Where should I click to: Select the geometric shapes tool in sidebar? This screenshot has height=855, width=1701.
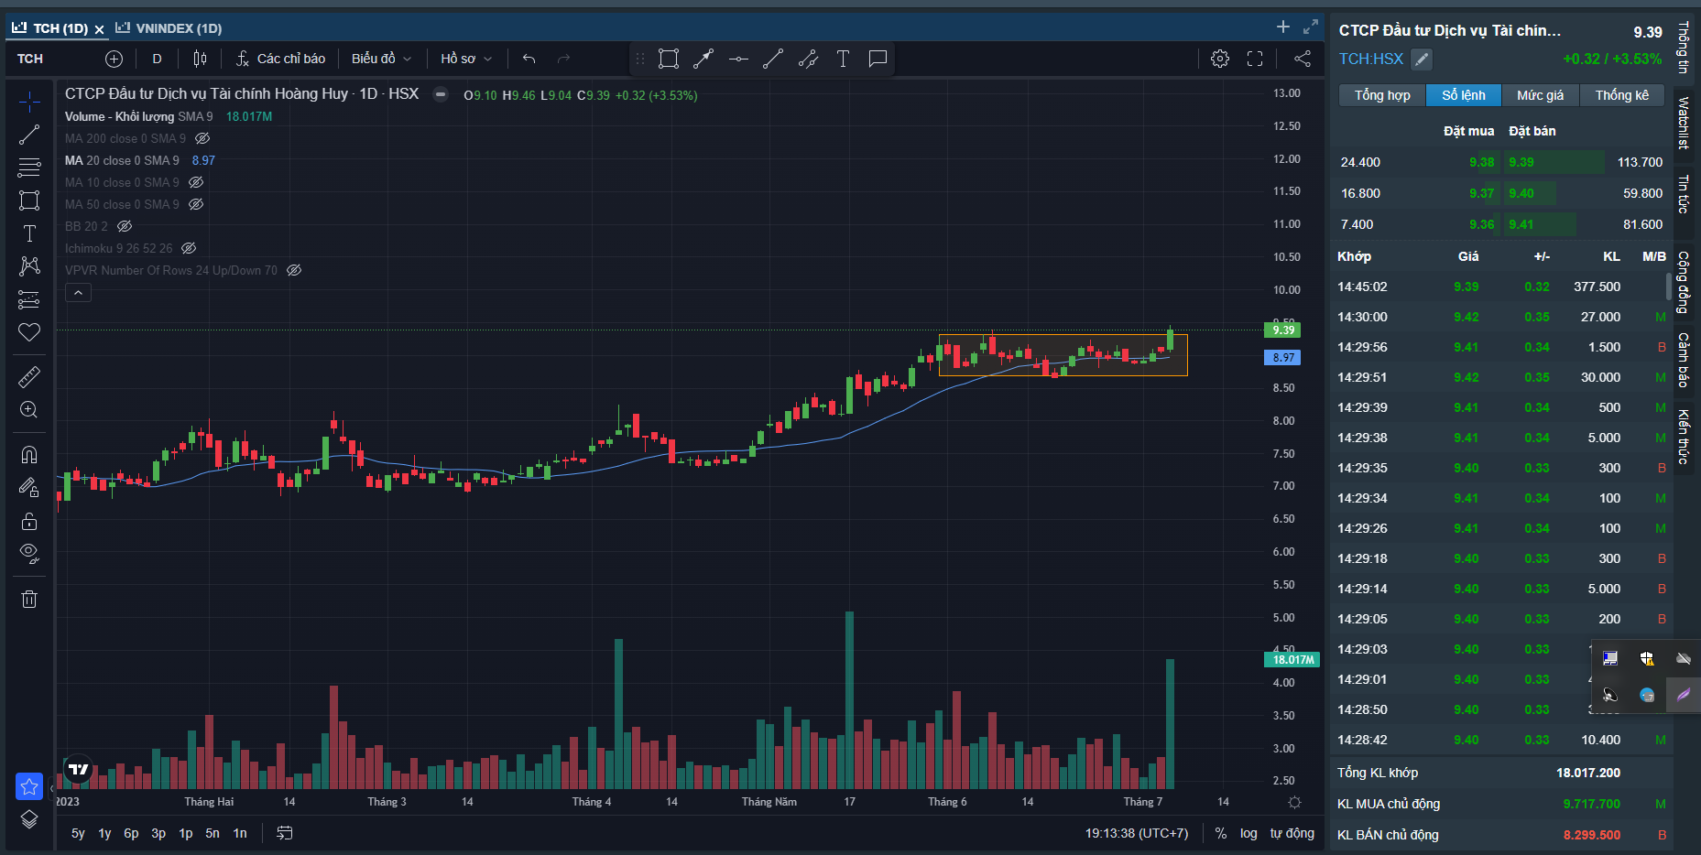click(29, 200)
